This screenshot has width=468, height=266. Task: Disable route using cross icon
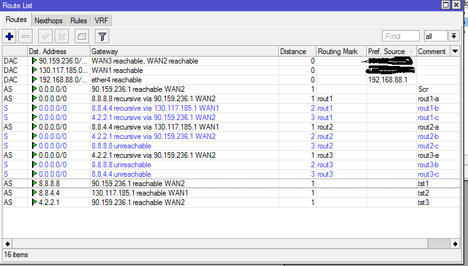(62, 36)
